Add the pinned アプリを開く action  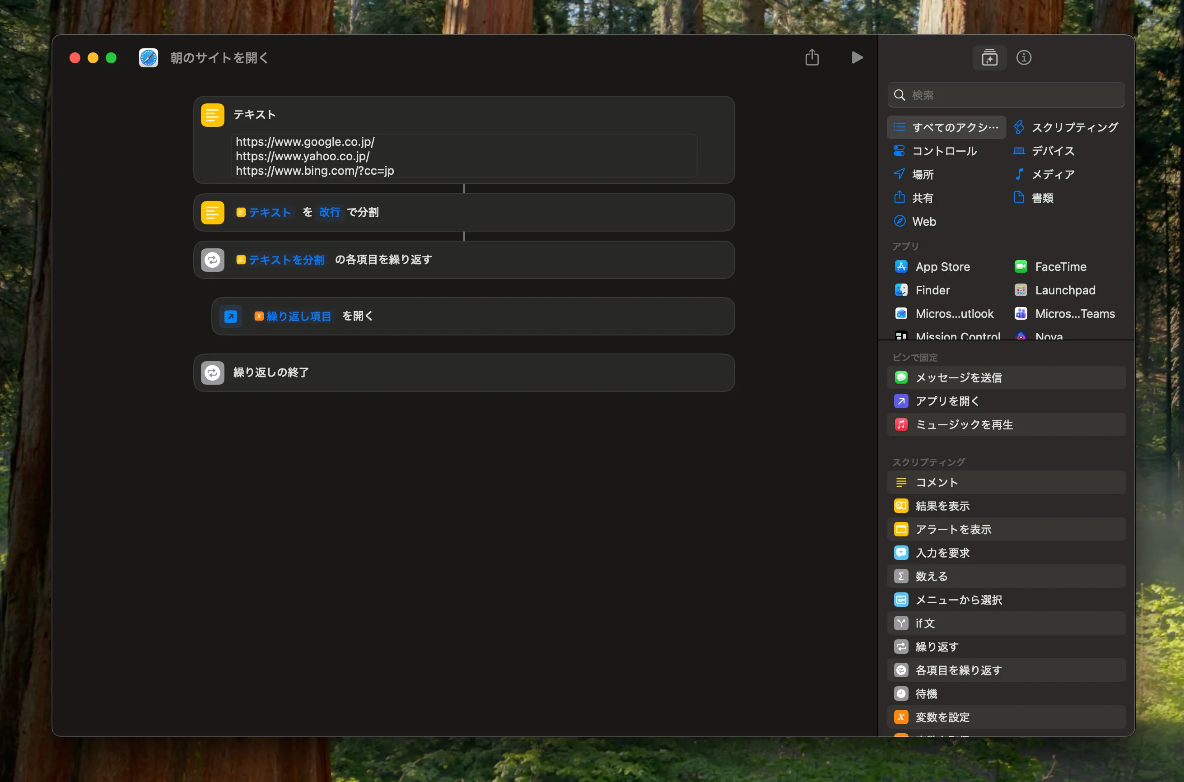point(1006,401)
